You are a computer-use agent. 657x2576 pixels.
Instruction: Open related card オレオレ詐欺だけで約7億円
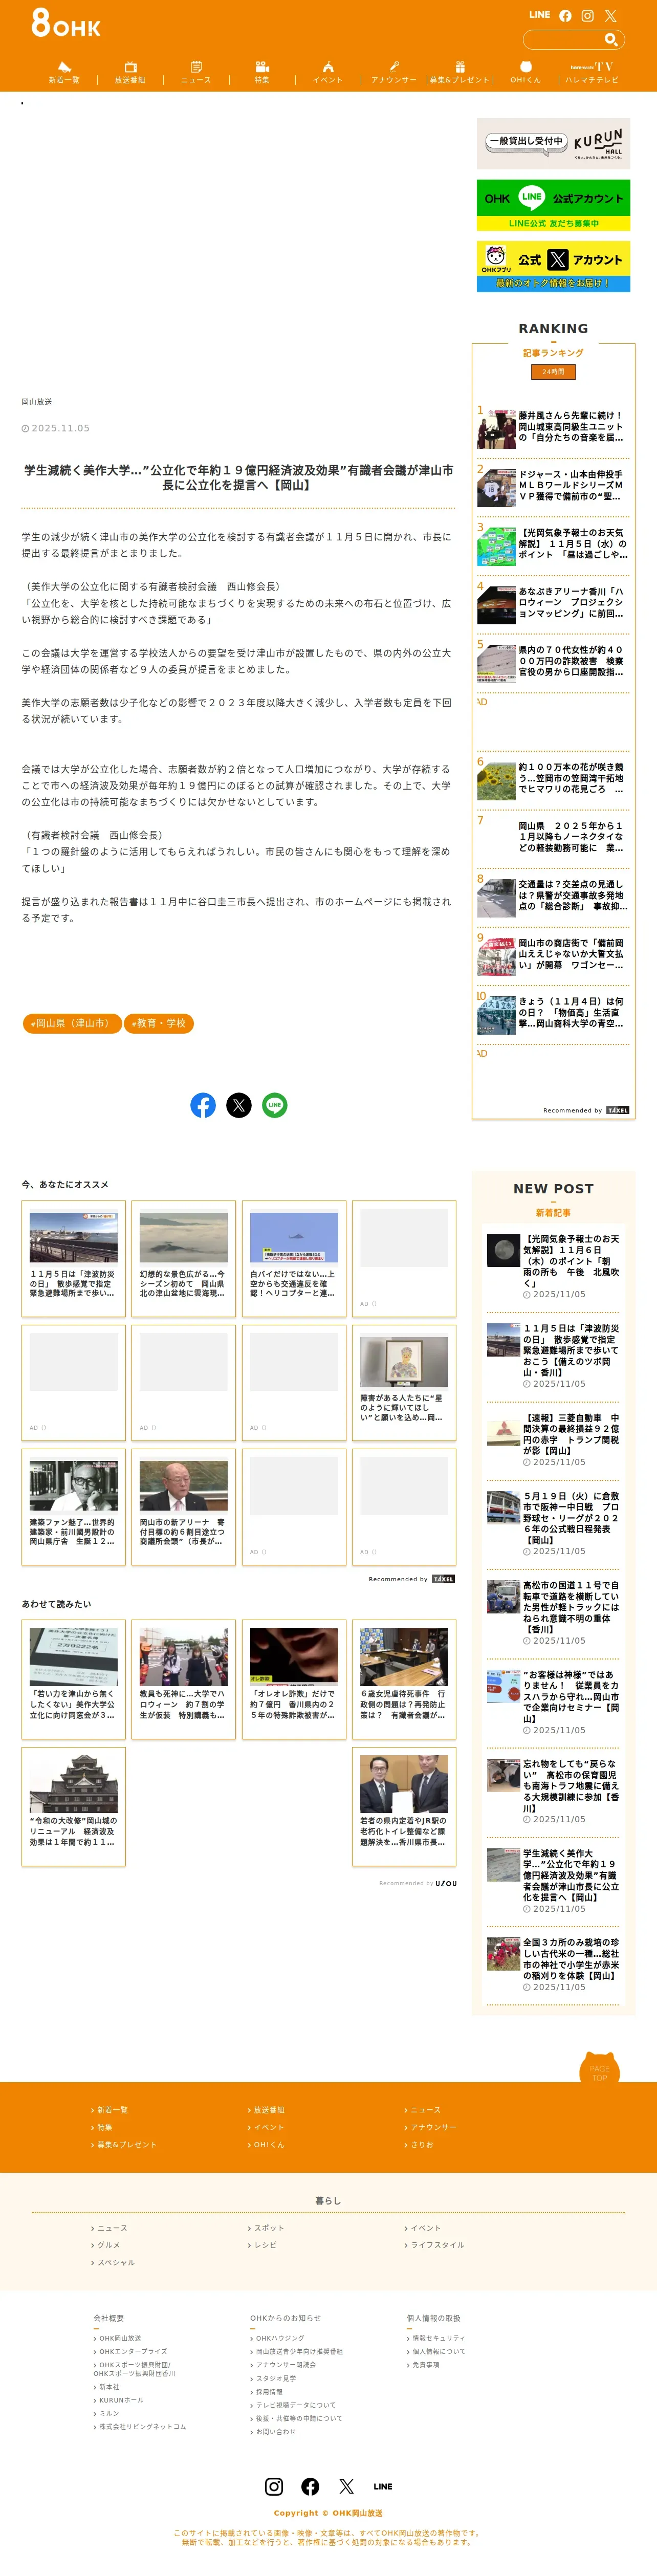point(294,1679)
